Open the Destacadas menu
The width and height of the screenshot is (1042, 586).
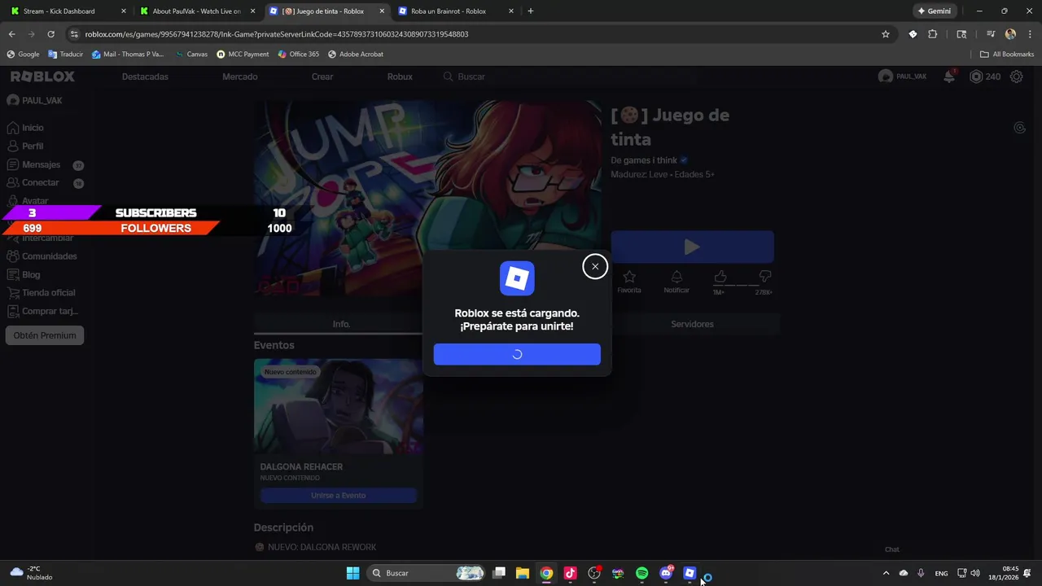click(x=145, y=77)
